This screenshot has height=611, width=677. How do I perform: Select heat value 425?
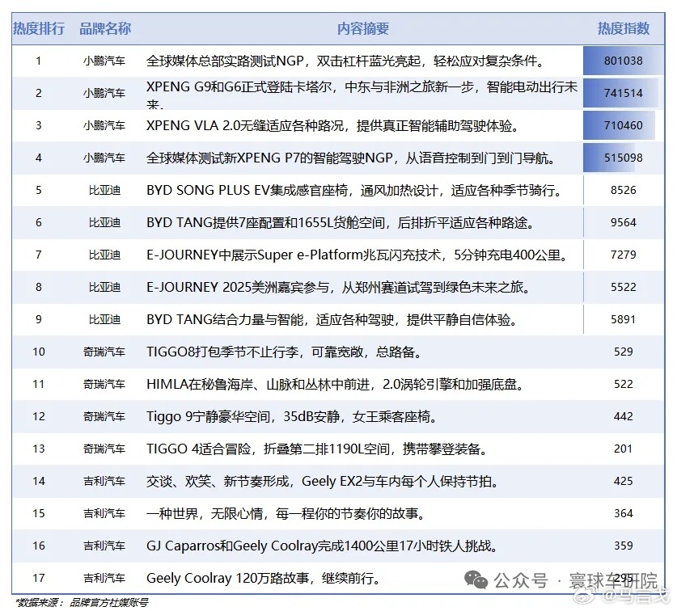(x=624, y=482)
